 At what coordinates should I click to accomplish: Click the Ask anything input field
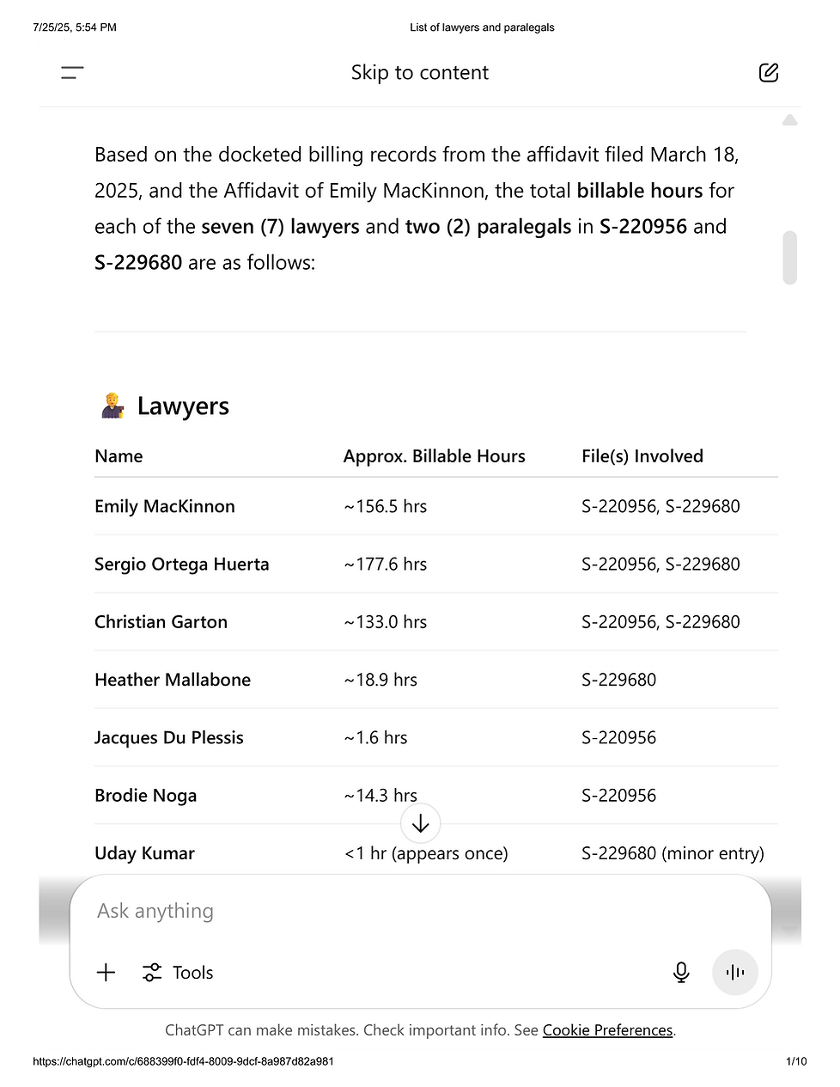420,911
